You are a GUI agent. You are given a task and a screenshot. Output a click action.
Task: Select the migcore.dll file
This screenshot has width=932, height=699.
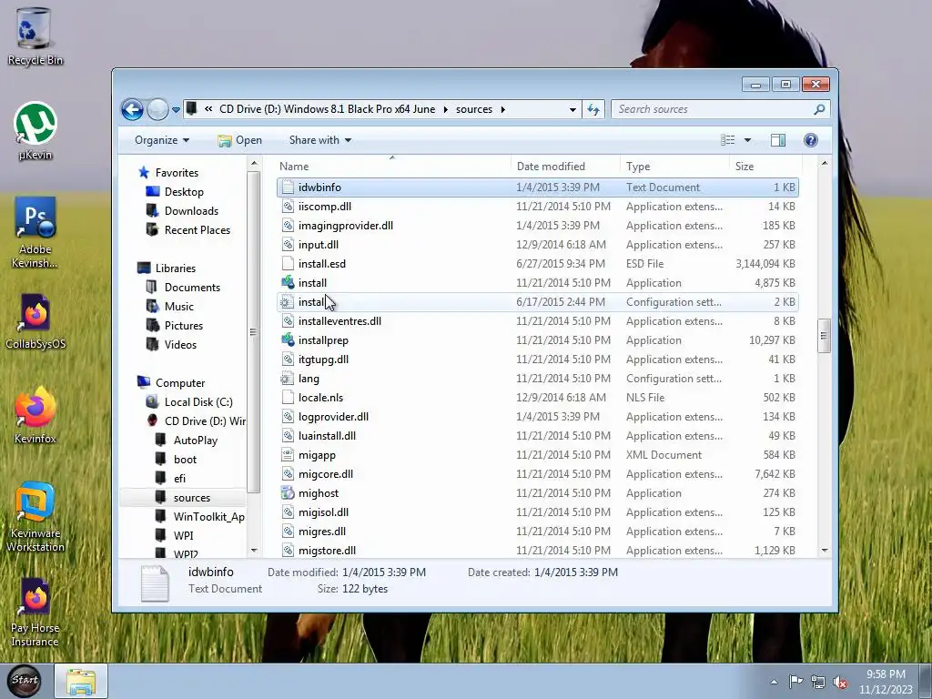click(537, 474)
